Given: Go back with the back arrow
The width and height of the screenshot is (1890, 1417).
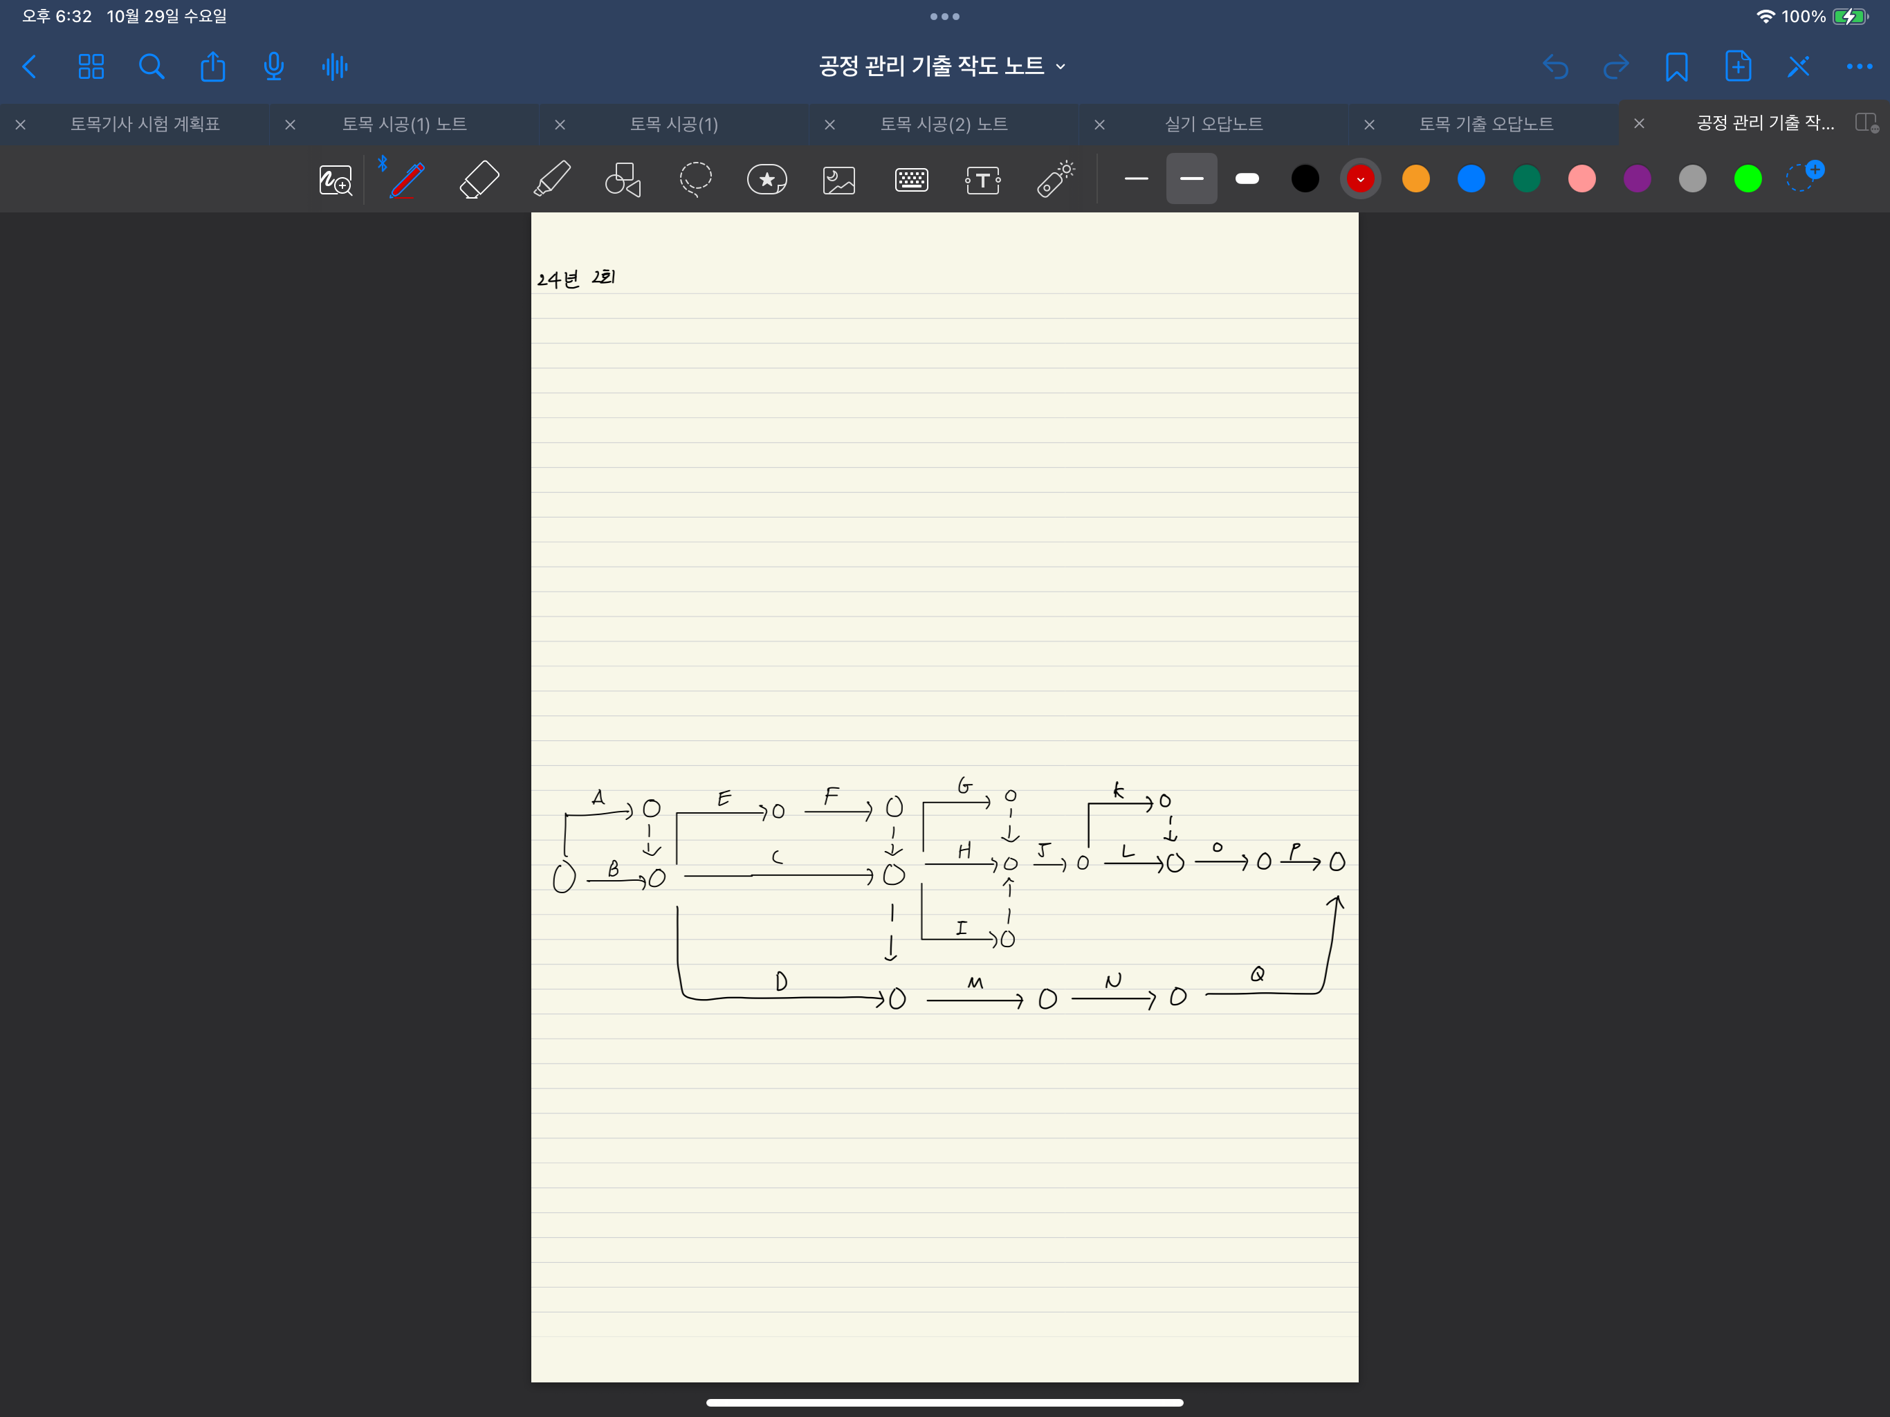Looking at the screenshot, I should (30, 66).
